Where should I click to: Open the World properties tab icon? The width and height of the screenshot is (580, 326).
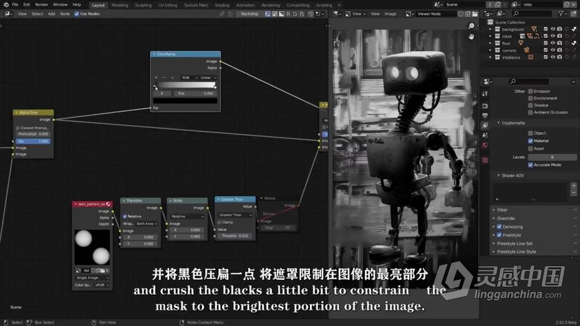(485, 145)
